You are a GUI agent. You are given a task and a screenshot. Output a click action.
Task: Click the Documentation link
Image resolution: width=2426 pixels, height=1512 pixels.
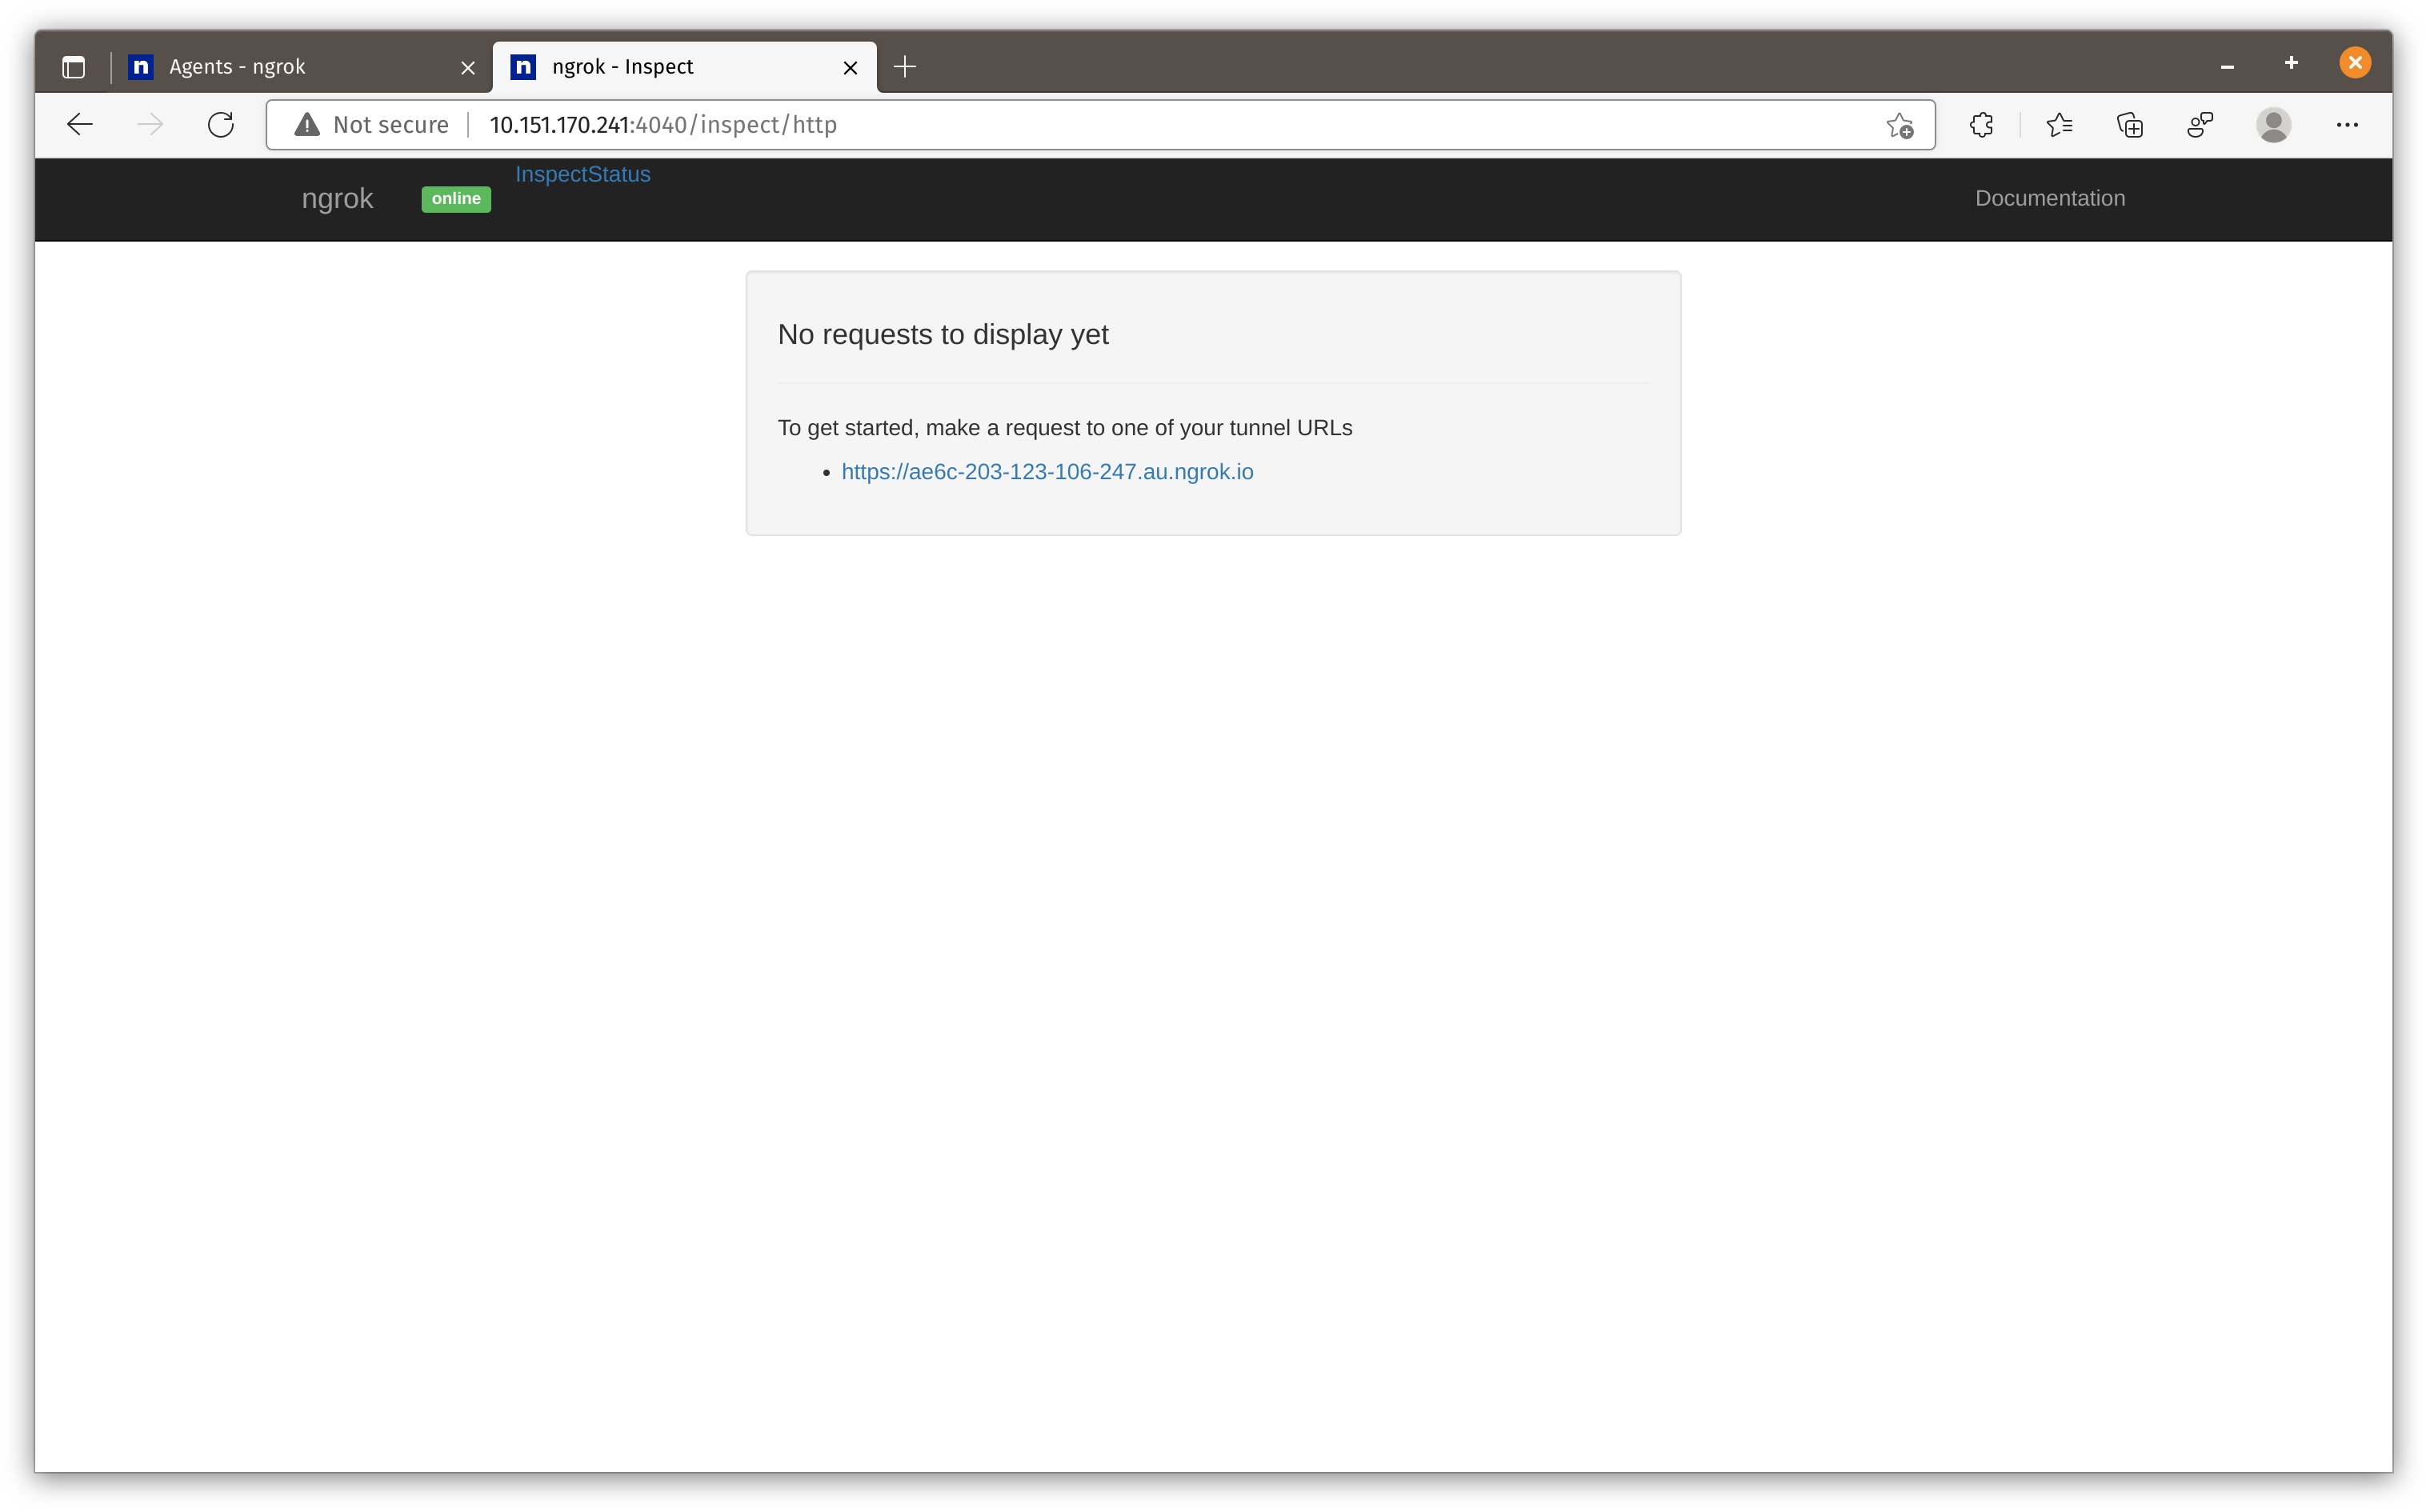click(2049, 198)
